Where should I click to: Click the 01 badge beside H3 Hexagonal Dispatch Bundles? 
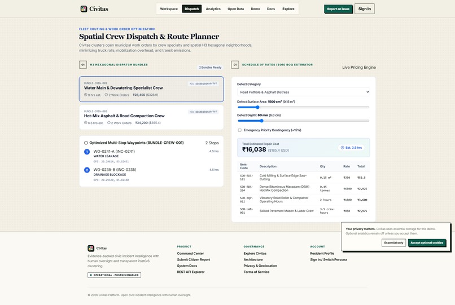(x=83, y=65)
